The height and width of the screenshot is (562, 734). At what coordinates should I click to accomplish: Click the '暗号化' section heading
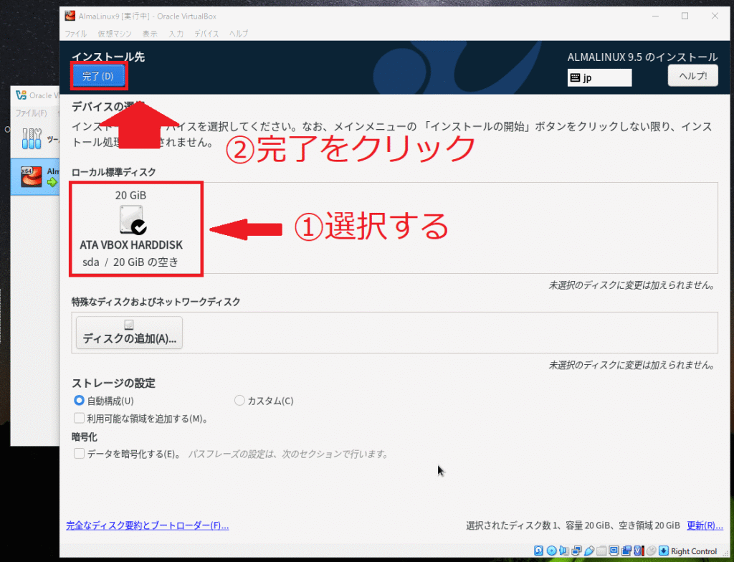[x=85, y=437]
